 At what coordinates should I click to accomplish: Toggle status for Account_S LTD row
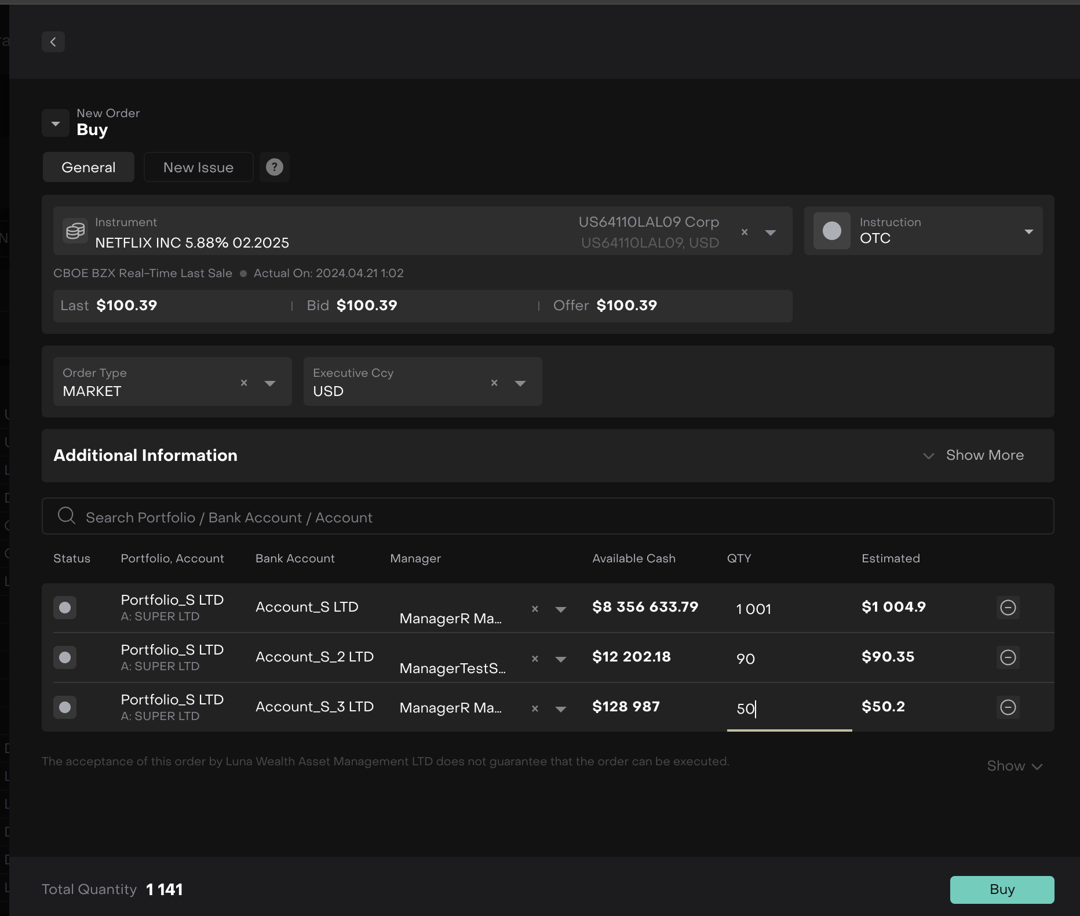pyautogui.click(x=65, y=607)
